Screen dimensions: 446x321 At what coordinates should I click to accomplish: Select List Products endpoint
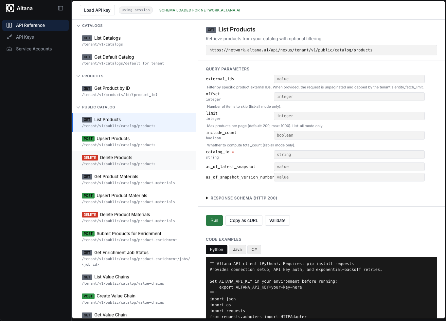coord(134,123)
